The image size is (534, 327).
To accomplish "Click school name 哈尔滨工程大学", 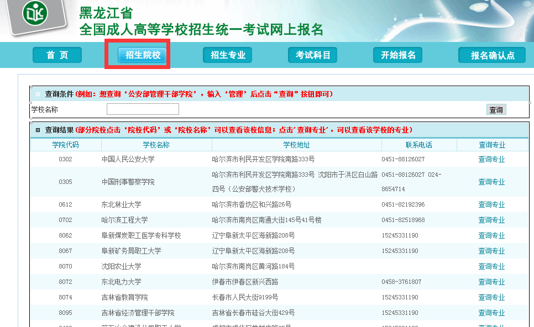I will point(124,220).
